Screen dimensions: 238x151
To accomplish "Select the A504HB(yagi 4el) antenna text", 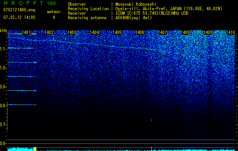I will (134, 18).
